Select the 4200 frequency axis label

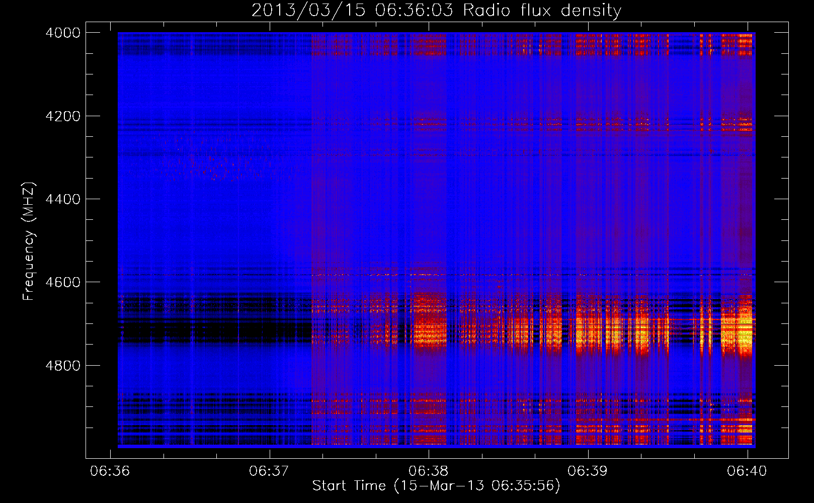(x=63, y=116)
